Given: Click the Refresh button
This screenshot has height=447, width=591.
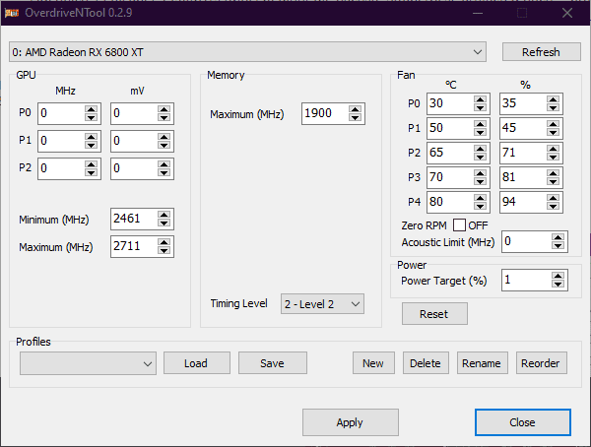Looking at the screenshot, I should coord(541,51).
